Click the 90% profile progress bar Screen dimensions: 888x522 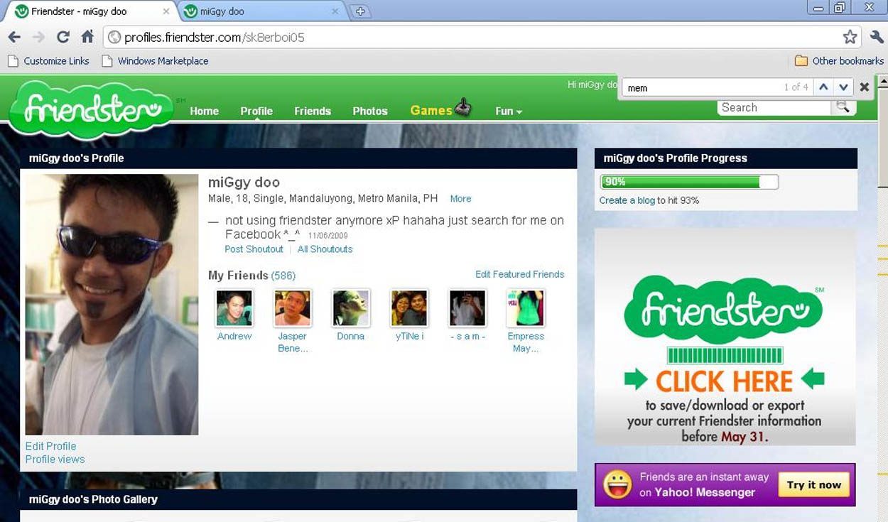pyautogui.click(x=688, y=182)
